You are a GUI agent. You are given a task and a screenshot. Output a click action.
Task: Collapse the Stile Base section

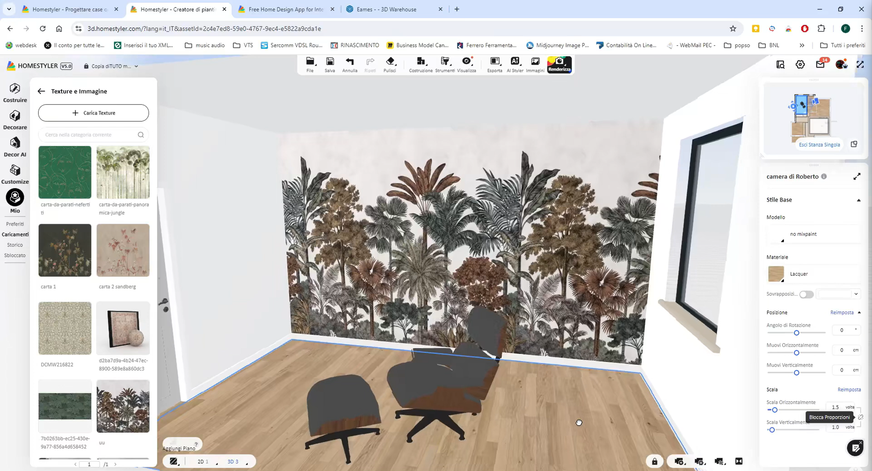pos(858,200)
